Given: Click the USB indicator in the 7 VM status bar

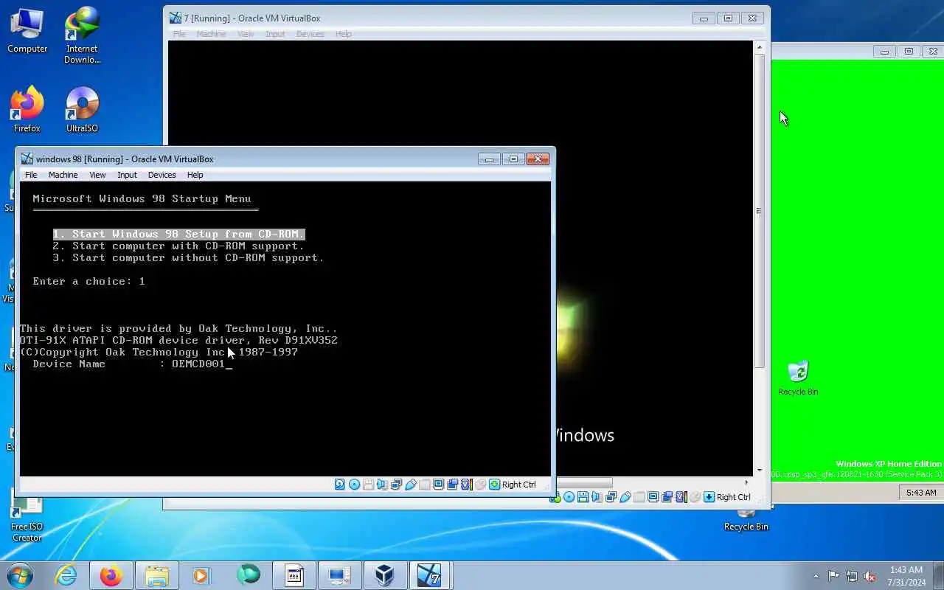Looking at the screenshot, I should [625, 497].
